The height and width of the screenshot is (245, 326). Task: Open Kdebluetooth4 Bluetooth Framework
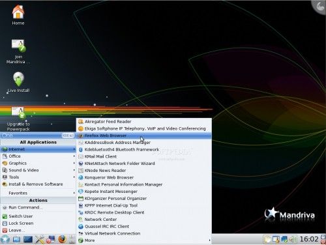pyautogui.click(x=144, y=149)
